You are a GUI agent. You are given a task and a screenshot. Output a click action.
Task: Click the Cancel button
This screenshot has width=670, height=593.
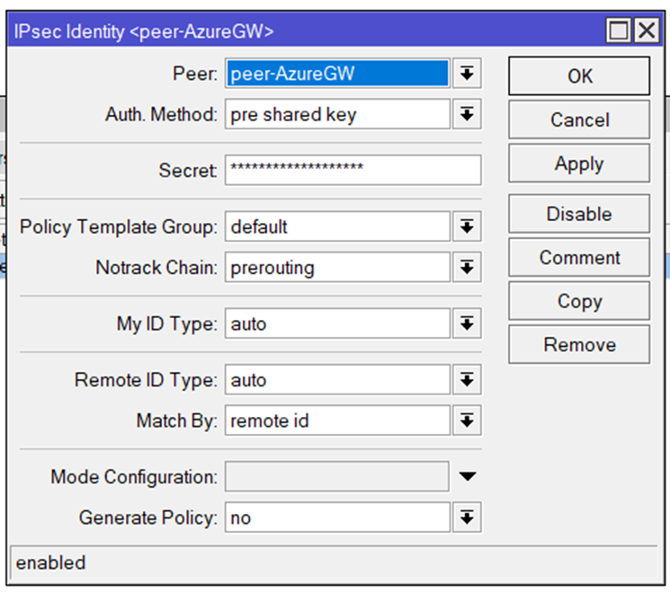pyautogui.click(x=579, y=119)
